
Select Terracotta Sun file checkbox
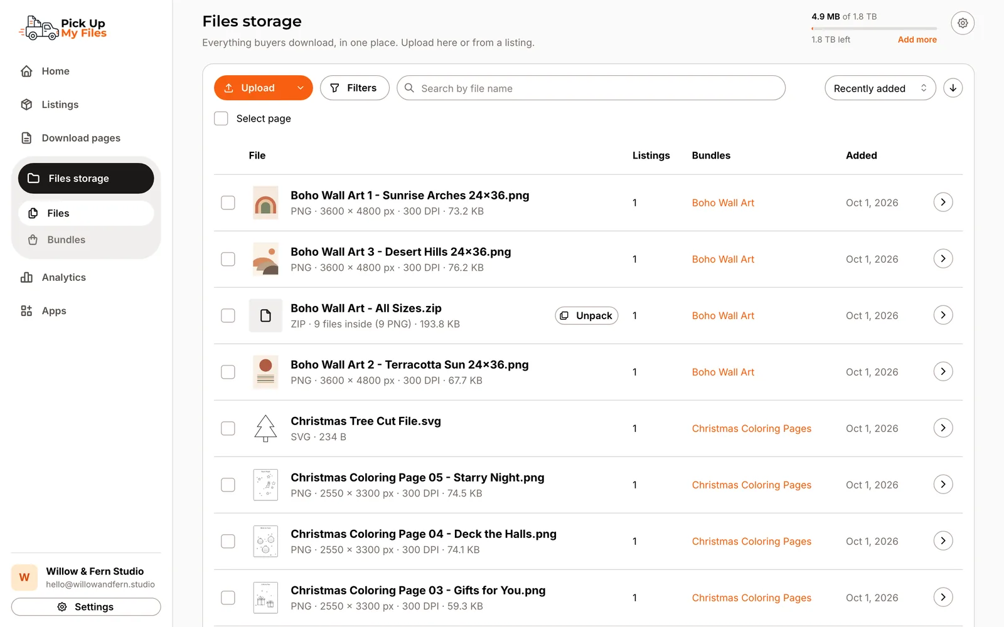228,372
